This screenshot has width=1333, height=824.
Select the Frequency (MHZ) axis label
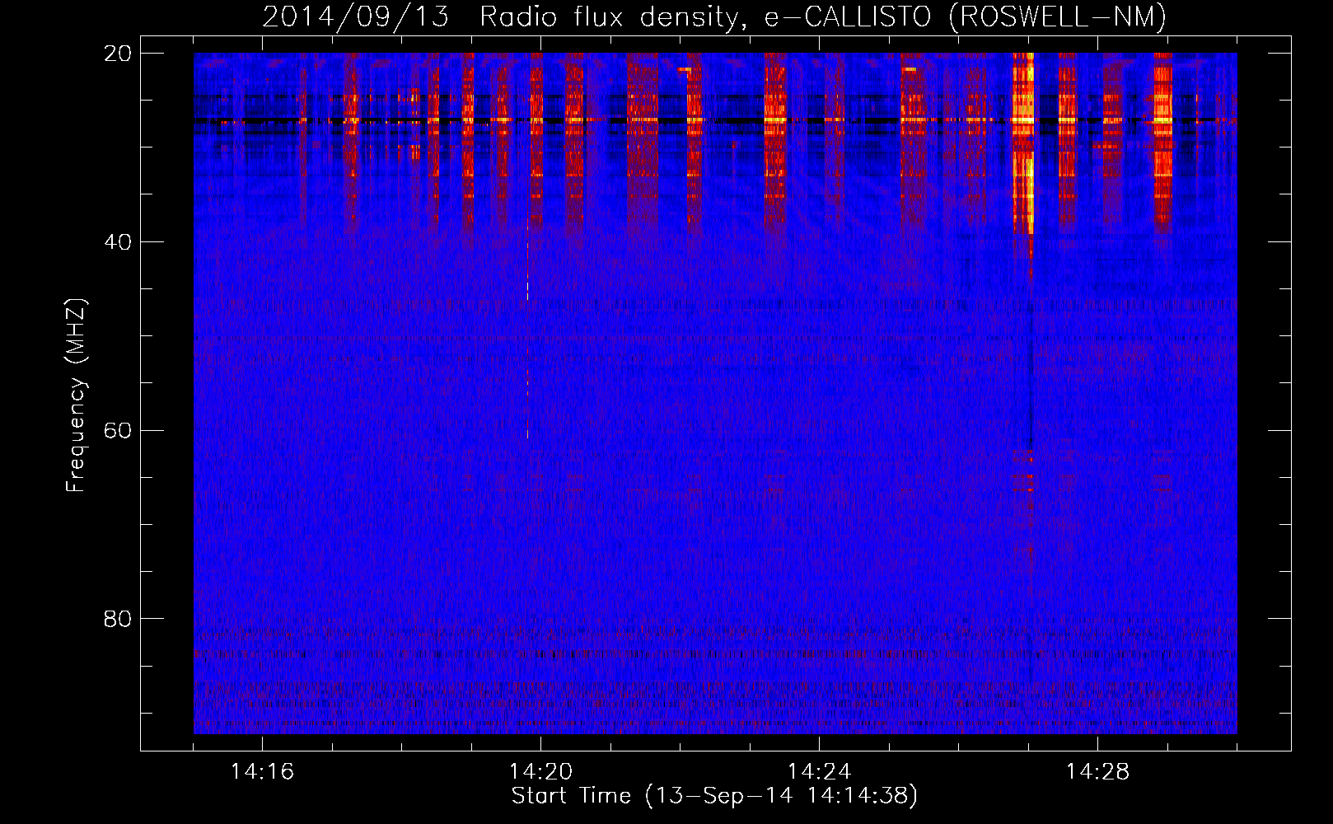(x=76, y=396)
